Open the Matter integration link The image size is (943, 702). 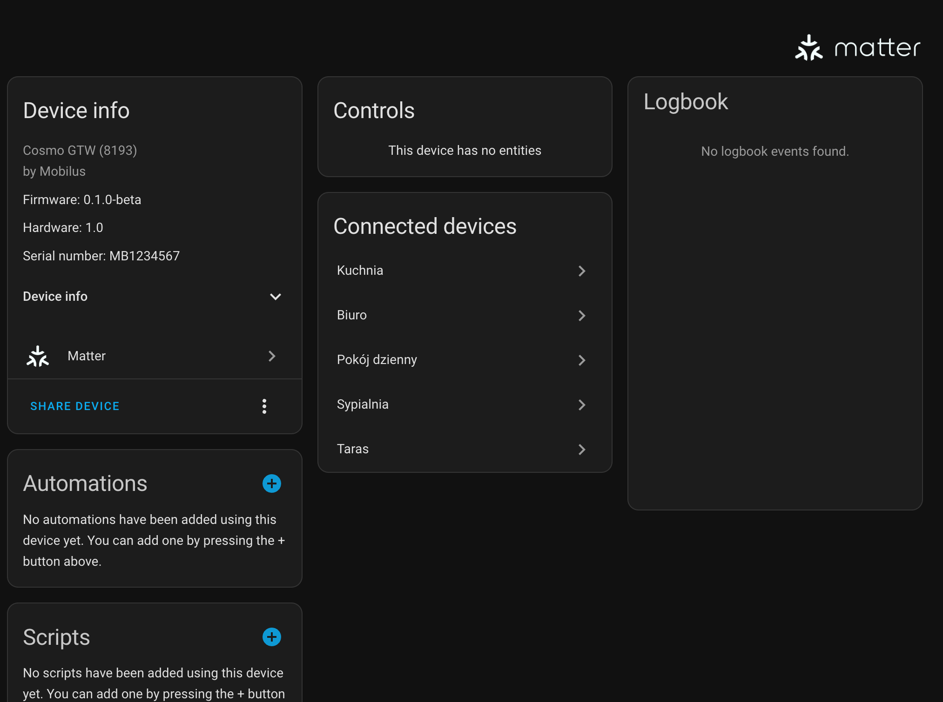tap(155, 356)
